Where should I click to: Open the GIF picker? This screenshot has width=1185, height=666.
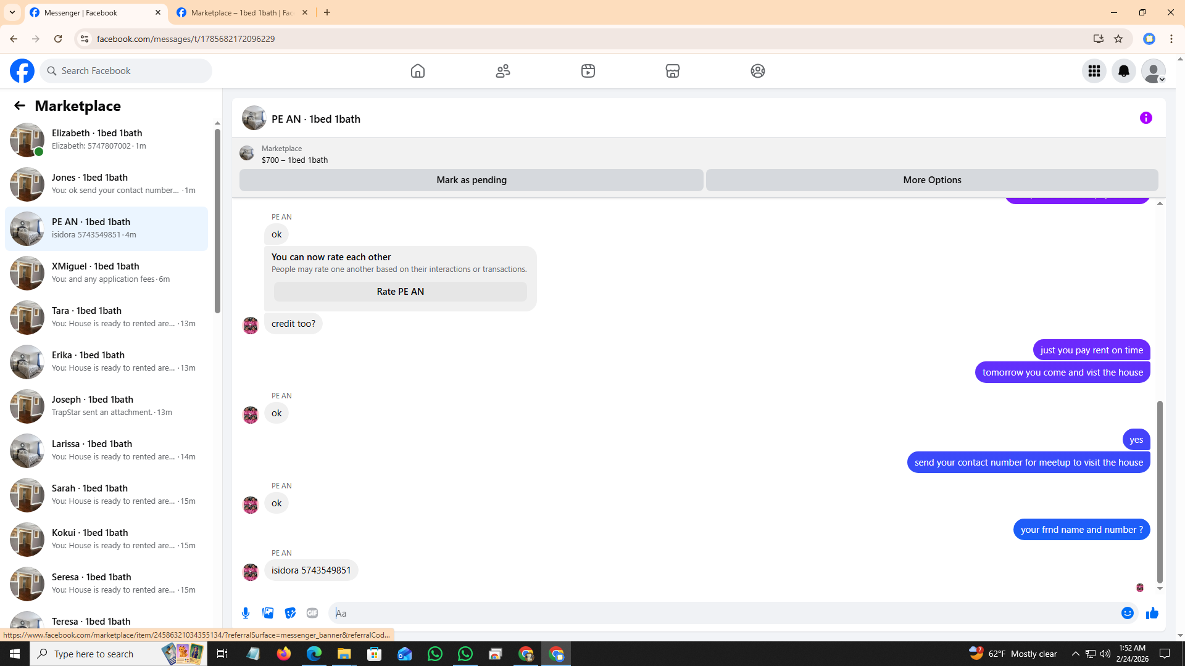(312, 613)
